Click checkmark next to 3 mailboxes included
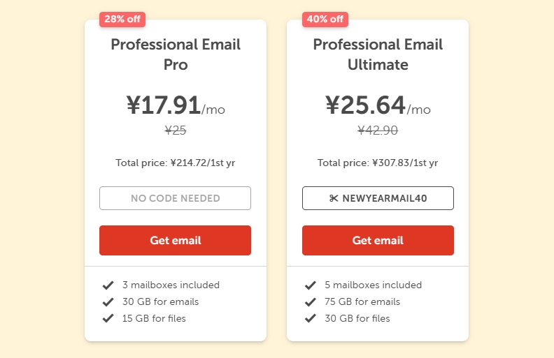 tap(108, 285)
